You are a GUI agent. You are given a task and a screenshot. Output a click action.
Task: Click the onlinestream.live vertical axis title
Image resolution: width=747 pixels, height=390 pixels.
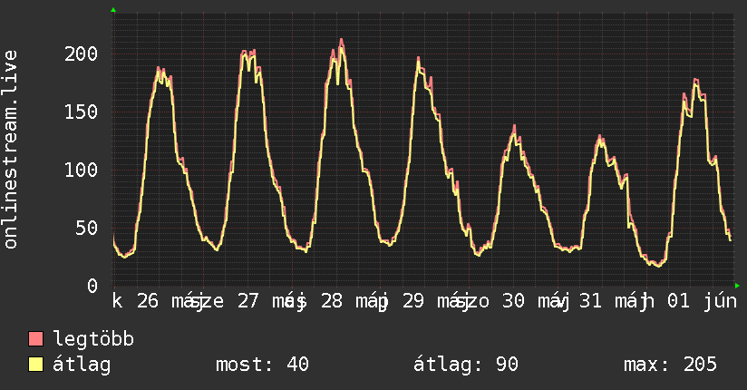tap(11, 150)
